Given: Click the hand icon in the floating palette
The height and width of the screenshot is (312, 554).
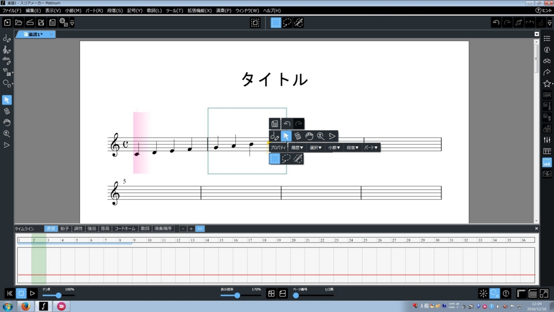Looking at the screenshot, I should 309,136.
